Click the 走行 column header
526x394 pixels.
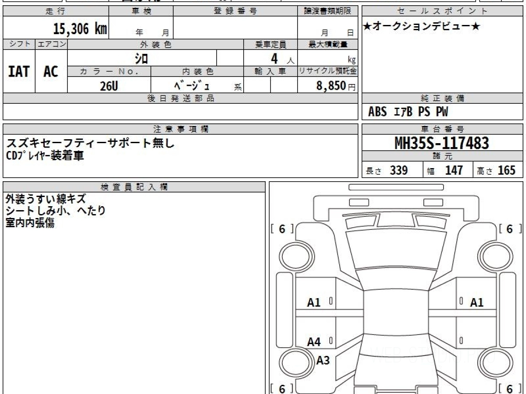pos(56,11)
